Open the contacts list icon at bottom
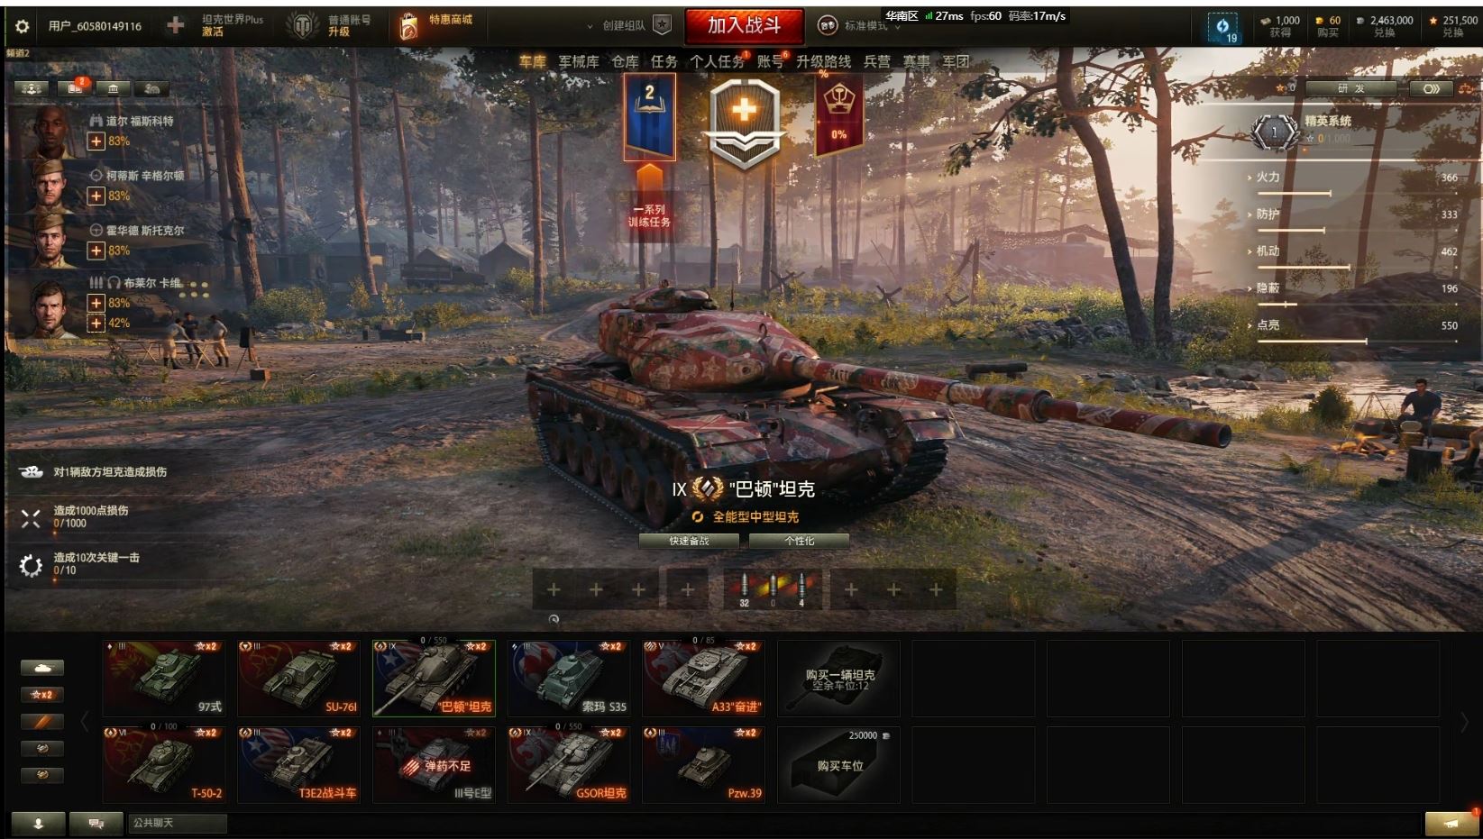The width and height of the screenshot is (1483, 839). [x=38, y=823]
